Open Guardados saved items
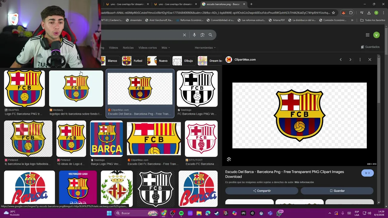This screenshot has height=218, width=388. [x=370, y=47]
